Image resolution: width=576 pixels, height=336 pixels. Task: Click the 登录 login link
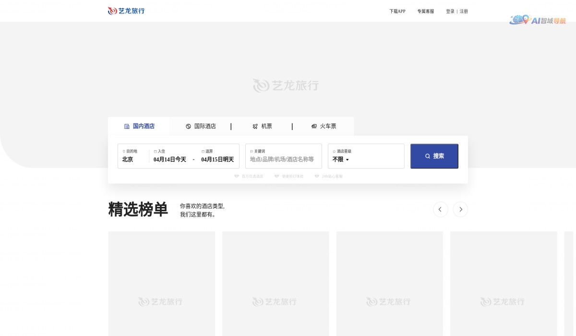(x=450, y=11)
